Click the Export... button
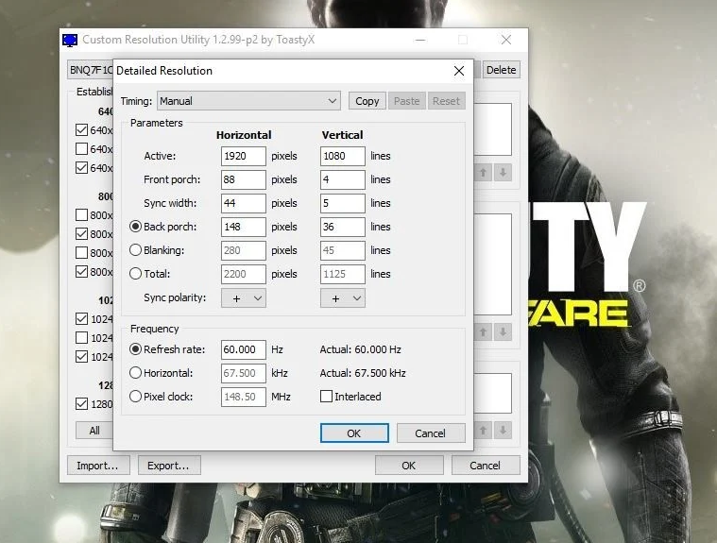The image size is (717, 543). coord(169,466)
